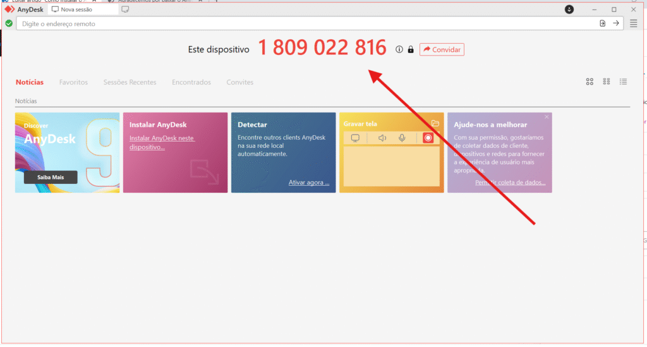
Task: Toggle screen capture monitor icon in Gravar tela
Action: [355, 138]
